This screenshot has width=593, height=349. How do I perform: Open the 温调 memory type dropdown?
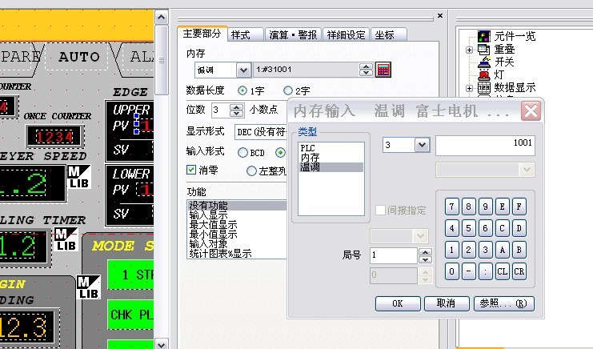[243, 70]
